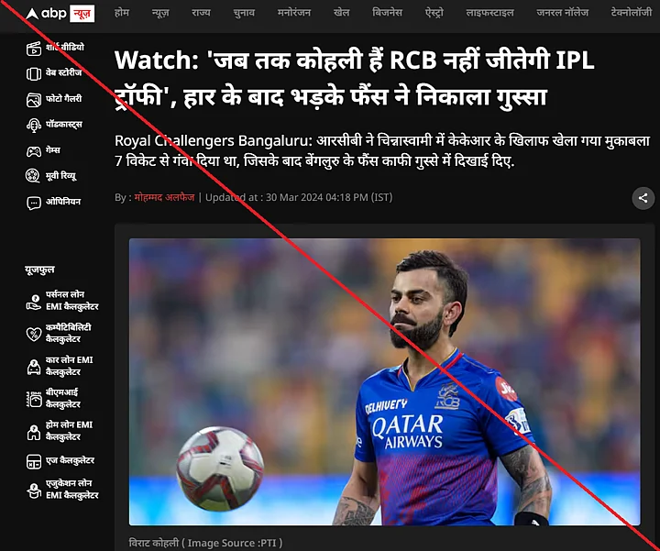660x551 pixels.
Task: Open the होम लोन EMI कैलकुलेटर link
Action: (x=69, y=431)
